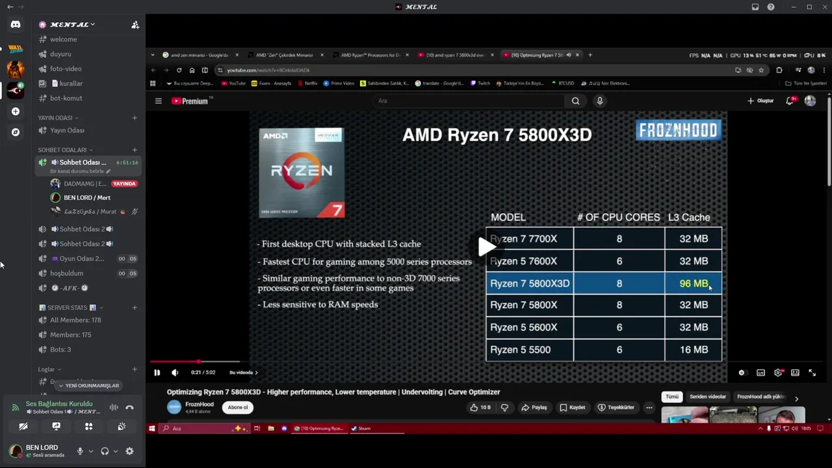
Task: Disconnect from voice with hang-up icon
Action: tap(129, 408)
